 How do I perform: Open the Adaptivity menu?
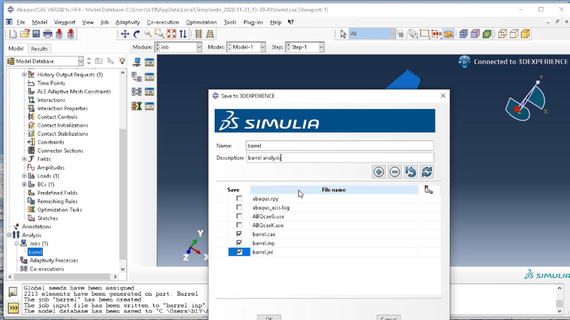(x=128, y=22)
